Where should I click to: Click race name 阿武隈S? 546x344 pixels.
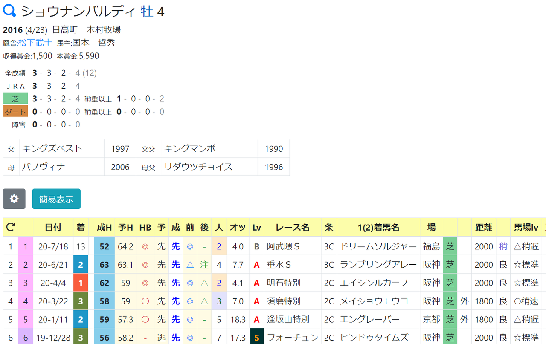click(x=283, y=246)
